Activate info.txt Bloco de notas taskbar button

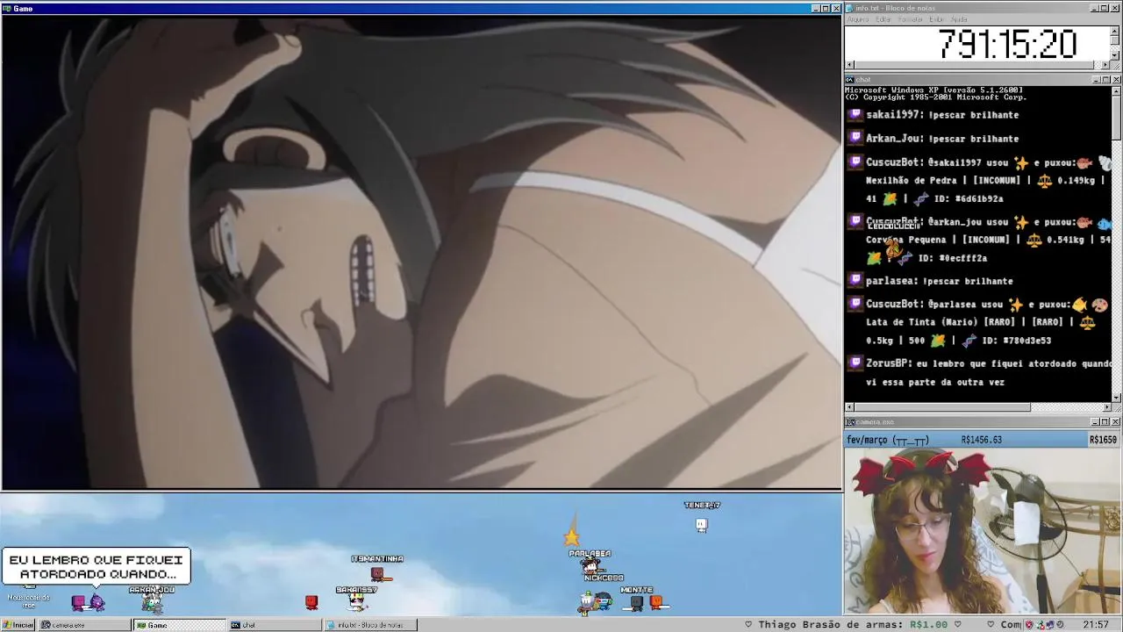pyautogui.click(x=370, y=625)
